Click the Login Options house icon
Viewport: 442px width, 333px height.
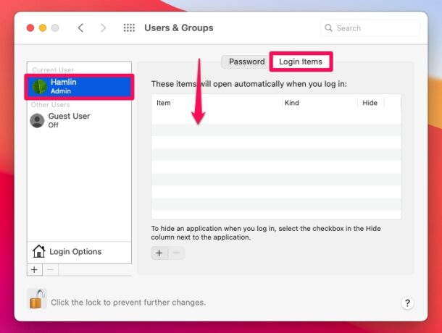tap(38, 251)
